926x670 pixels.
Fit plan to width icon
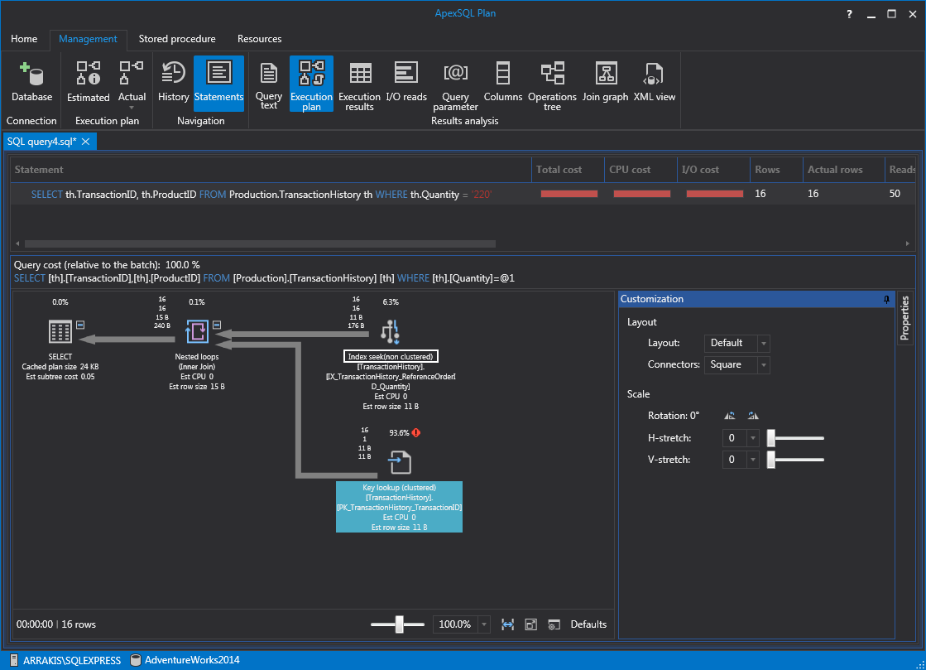pos(507,624)
